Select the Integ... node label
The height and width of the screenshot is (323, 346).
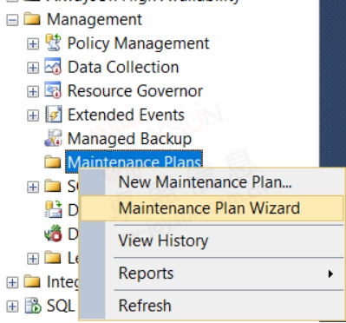coord(63,282)
